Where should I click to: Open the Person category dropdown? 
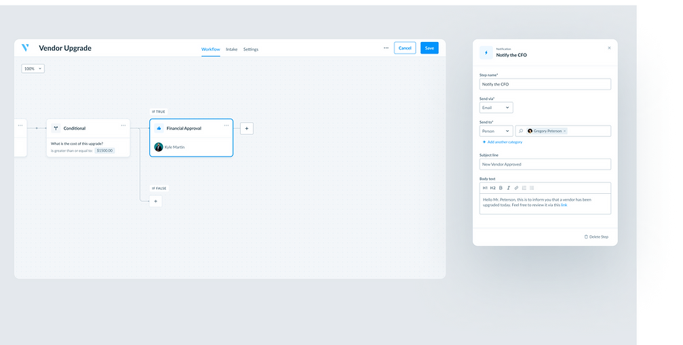click(x=496, y=131)
